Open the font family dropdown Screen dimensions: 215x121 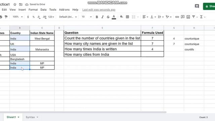(x=68, y=17)
